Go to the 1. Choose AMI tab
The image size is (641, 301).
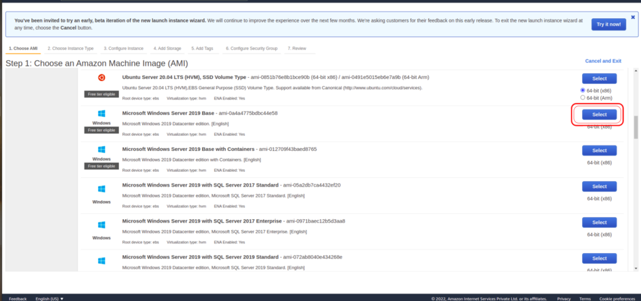pyautogui.click(x=23, y=48)
